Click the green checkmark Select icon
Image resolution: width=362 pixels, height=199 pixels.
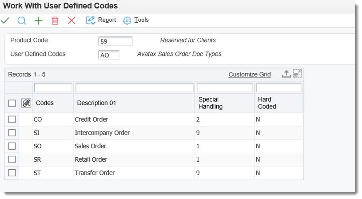[x=5, y=20]
